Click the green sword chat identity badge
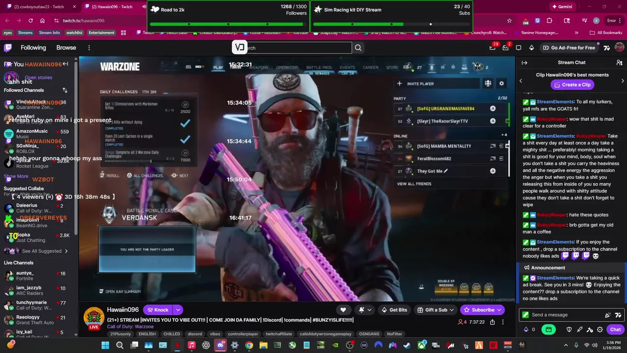 (x=526, y=315)
